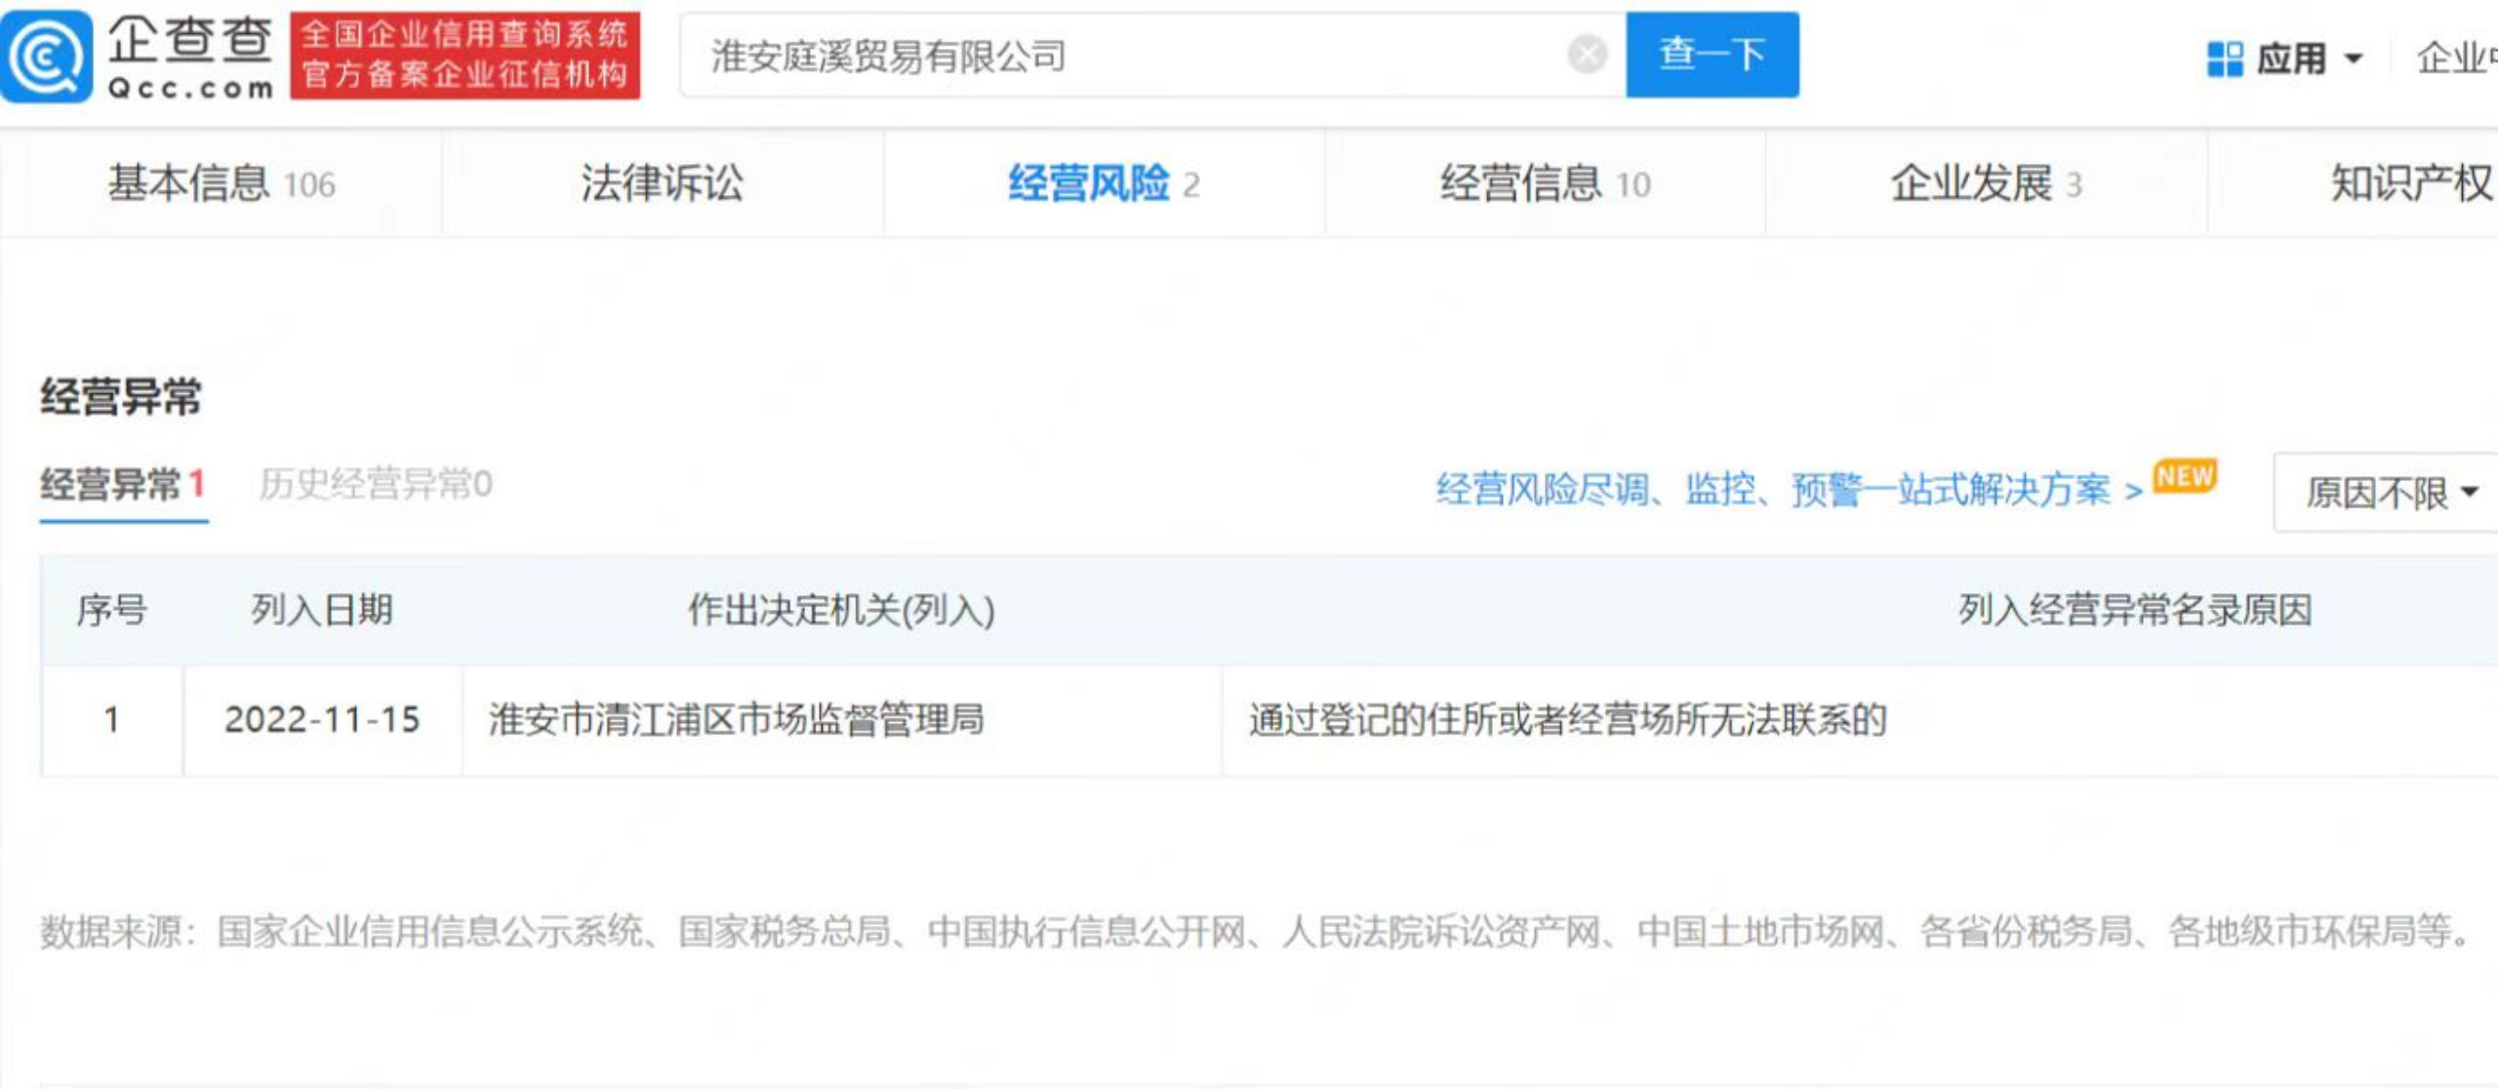
Task: Click the Qcc.com logo icon
Action: 45,56
